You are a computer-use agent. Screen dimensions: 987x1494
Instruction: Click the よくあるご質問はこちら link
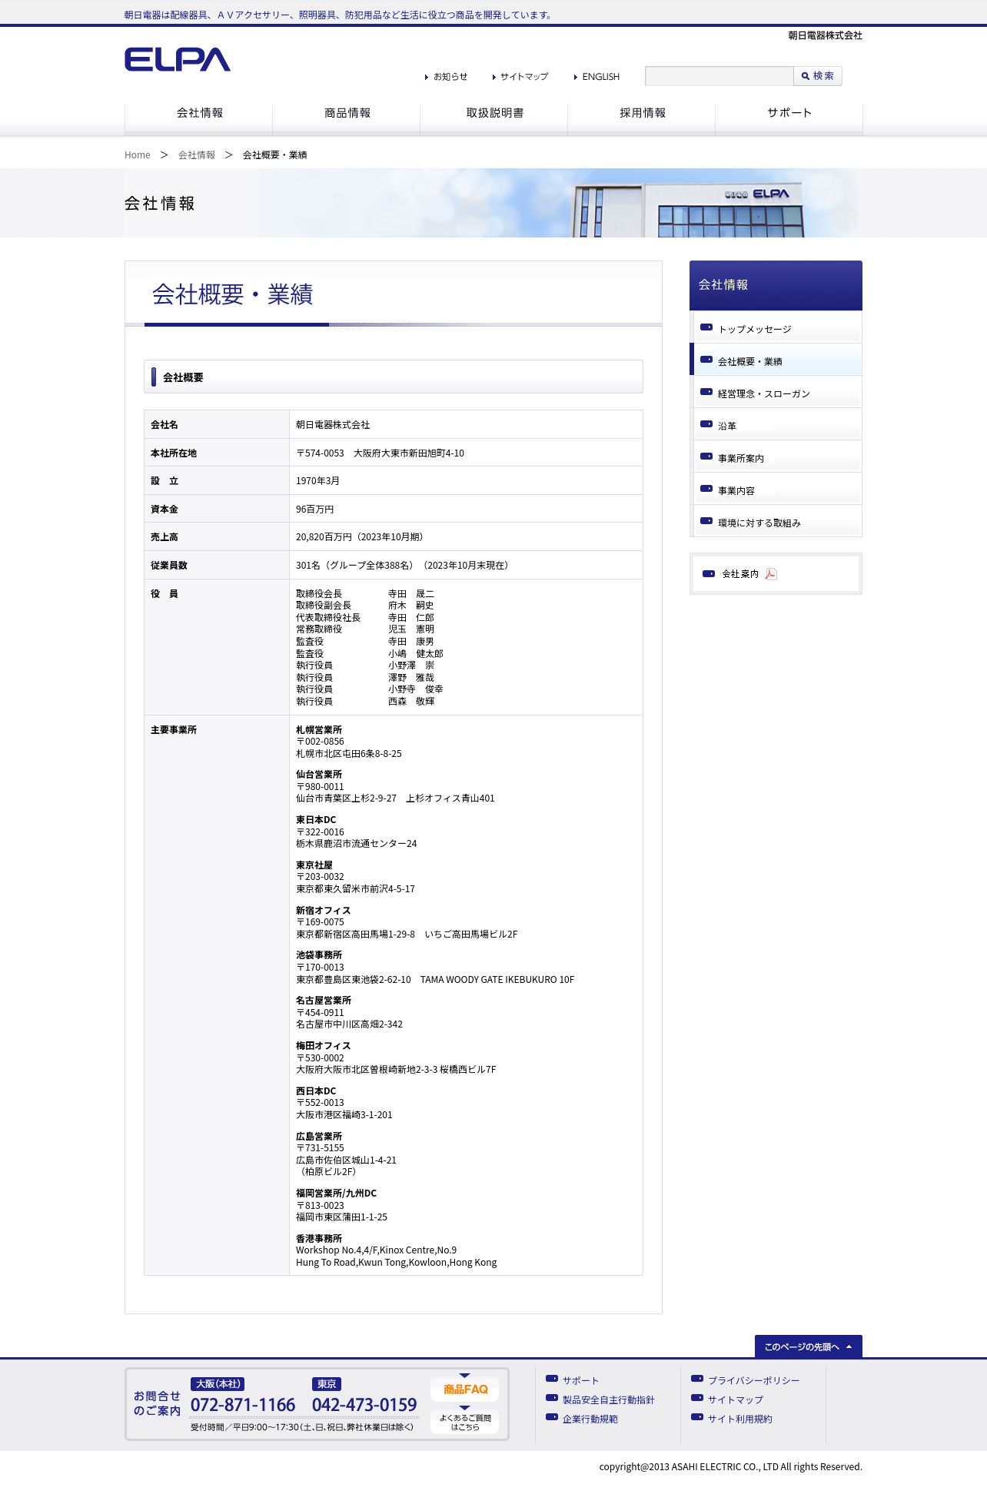(x=465, y=1421)
